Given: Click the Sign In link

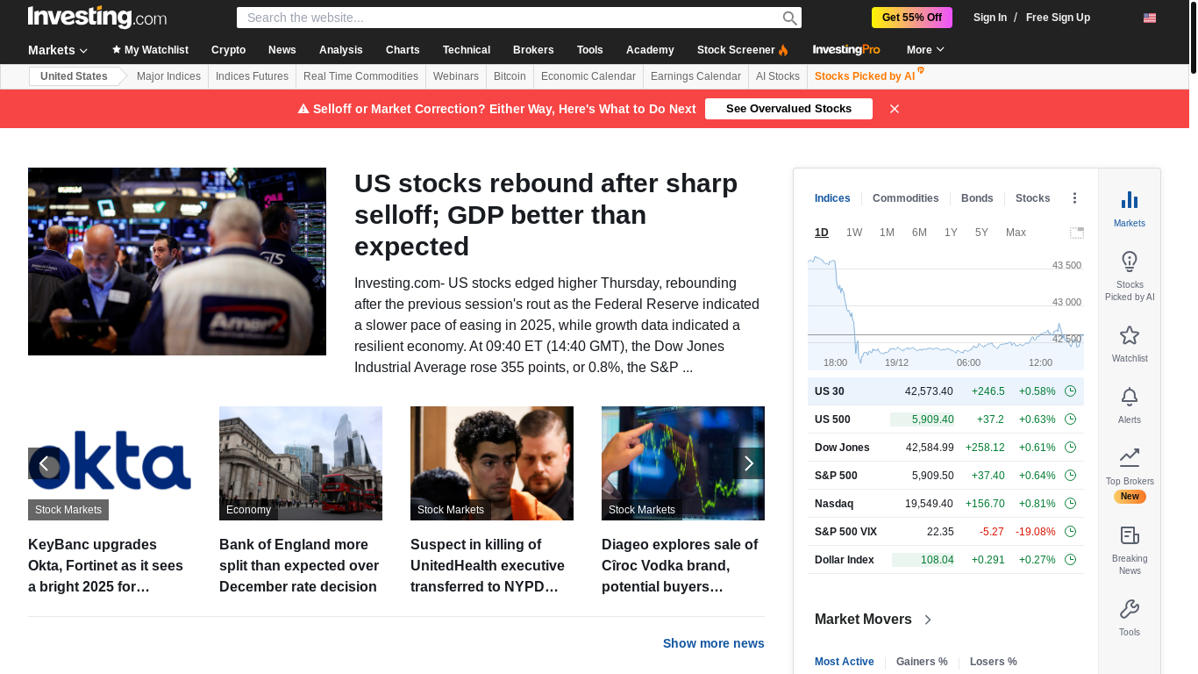Looking at the screenshot, I should click(x=990, y=18).
